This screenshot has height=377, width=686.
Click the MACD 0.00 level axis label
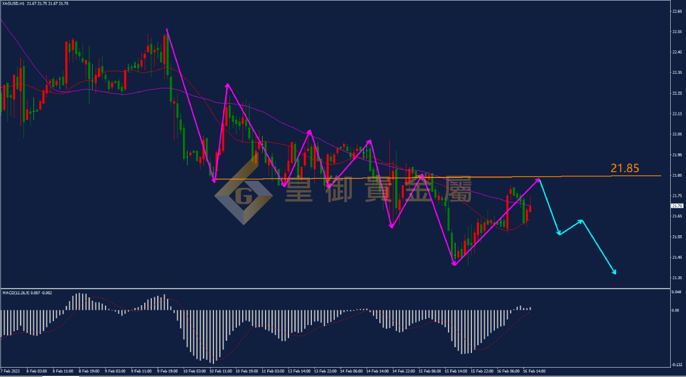pyautogui.click(x=675, y=310)
